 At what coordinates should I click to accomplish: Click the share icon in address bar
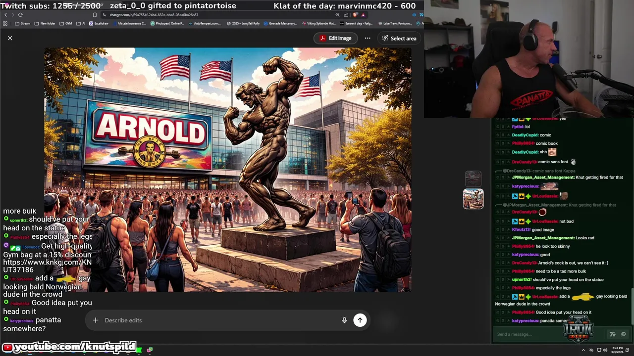pyautogui.click(x=346, y=15)
